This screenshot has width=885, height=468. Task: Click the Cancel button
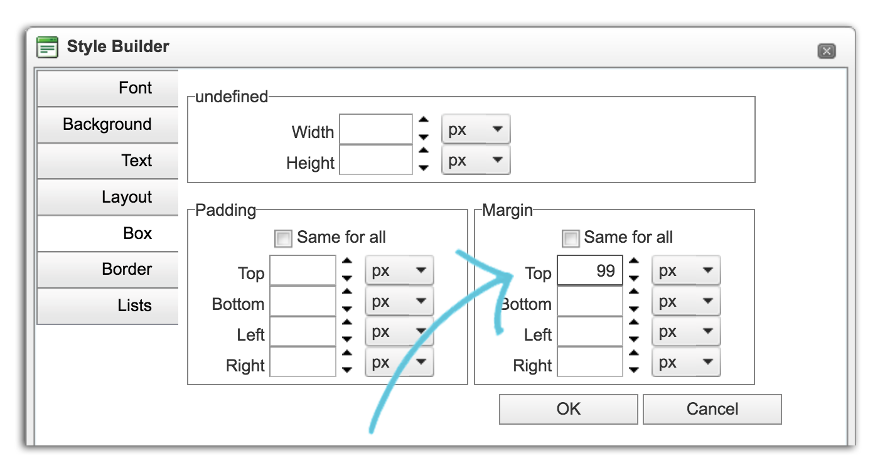coord(712,408)
